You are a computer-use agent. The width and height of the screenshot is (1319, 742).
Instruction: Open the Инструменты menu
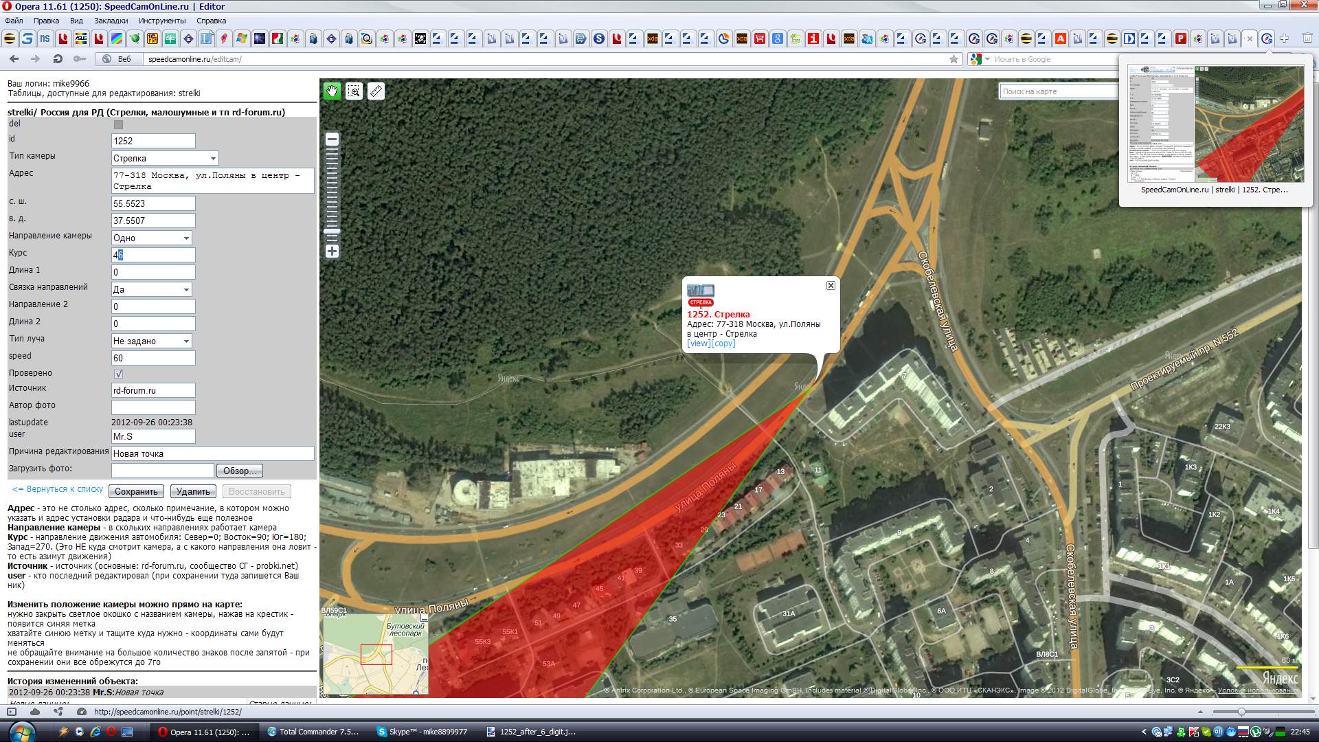(x=161, y=21)
